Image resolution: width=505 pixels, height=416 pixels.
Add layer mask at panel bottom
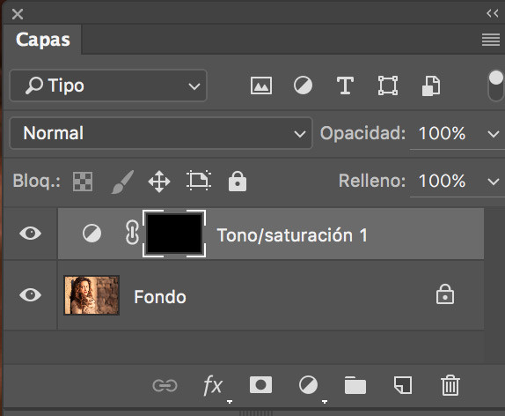point(260,384)
